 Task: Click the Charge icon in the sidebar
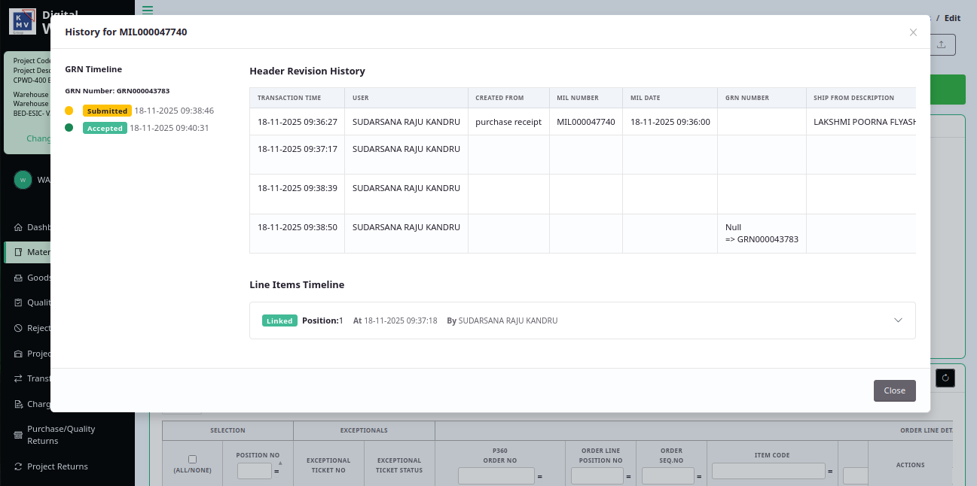19,404
